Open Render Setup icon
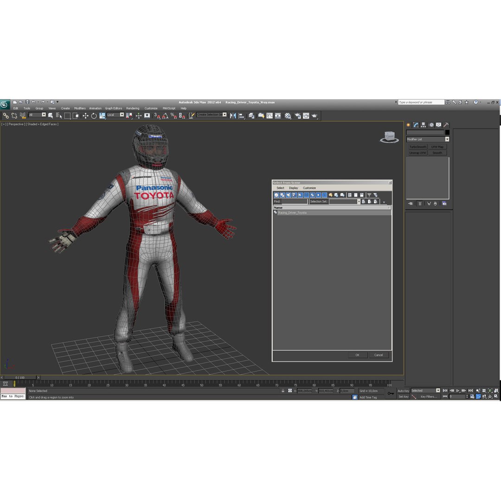Image resolution: width=501 pixels, height=501 pixels. tap(298, 116)
